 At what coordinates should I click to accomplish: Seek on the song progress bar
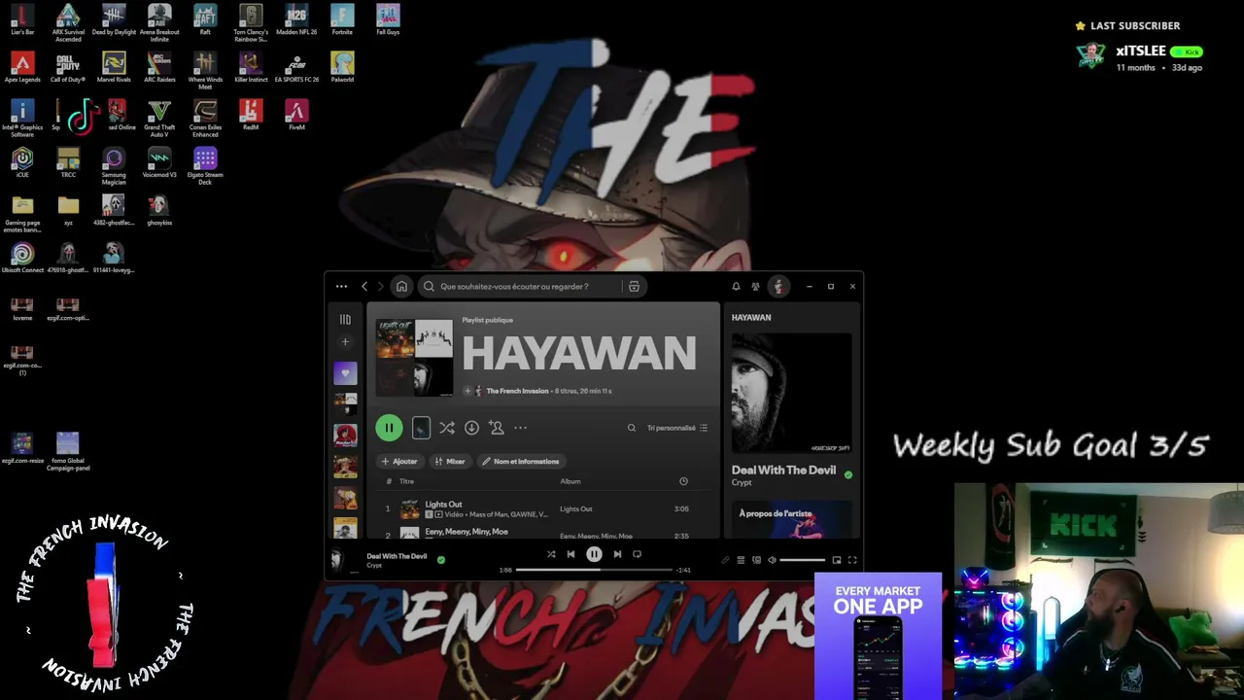point(594,570)
